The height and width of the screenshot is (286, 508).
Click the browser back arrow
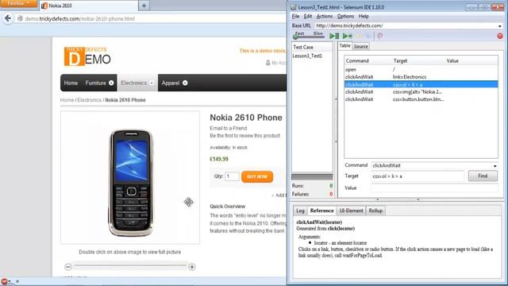point(8,18)
